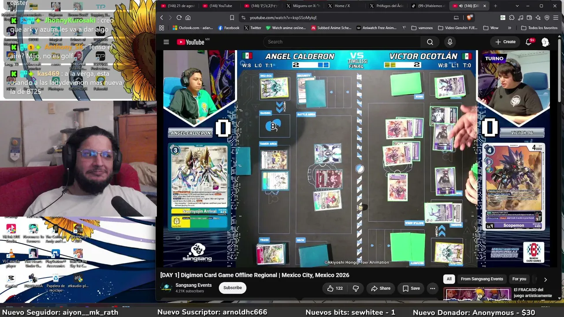The height and width of the screenshot is (317, 564).
Task: Open the YouTube guide hamburger menu
Action: (166, 42)
